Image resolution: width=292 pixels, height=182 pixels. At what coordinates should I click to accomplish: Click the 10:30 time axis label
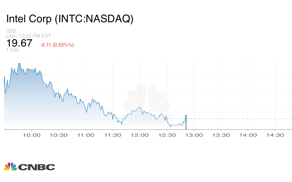pyautogui.click(x=59, y=135)
